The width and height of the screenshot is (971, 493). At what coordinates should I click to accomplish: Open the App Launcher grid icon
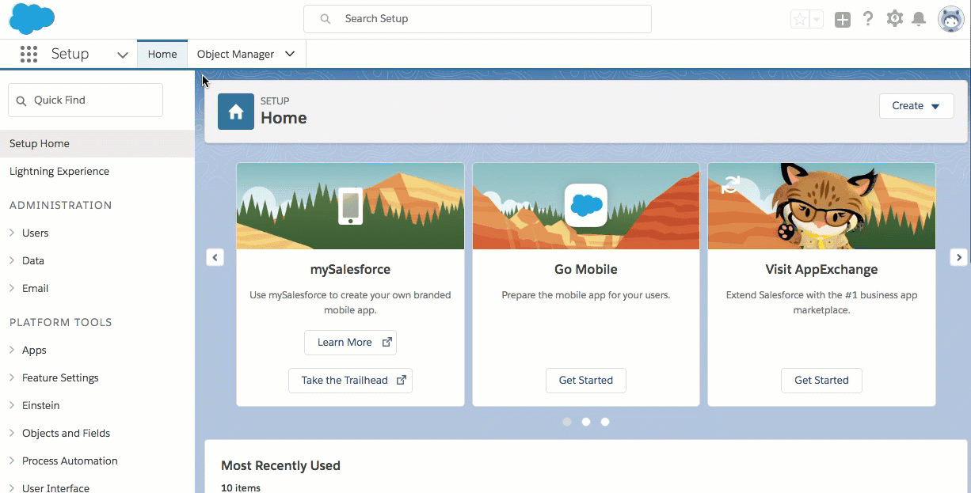(29, 54)
